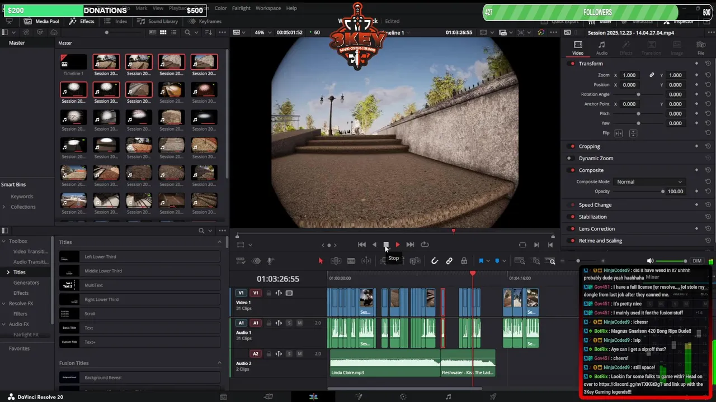The height and width of the screenshot is (402, 716).
Task: Select the Scroll title preset
Action: click(x=140, y=314)
